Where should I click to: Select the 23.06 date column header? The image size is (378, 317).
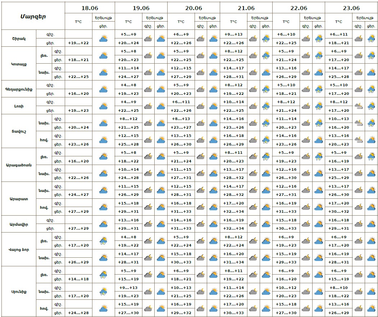coord(351,8)
